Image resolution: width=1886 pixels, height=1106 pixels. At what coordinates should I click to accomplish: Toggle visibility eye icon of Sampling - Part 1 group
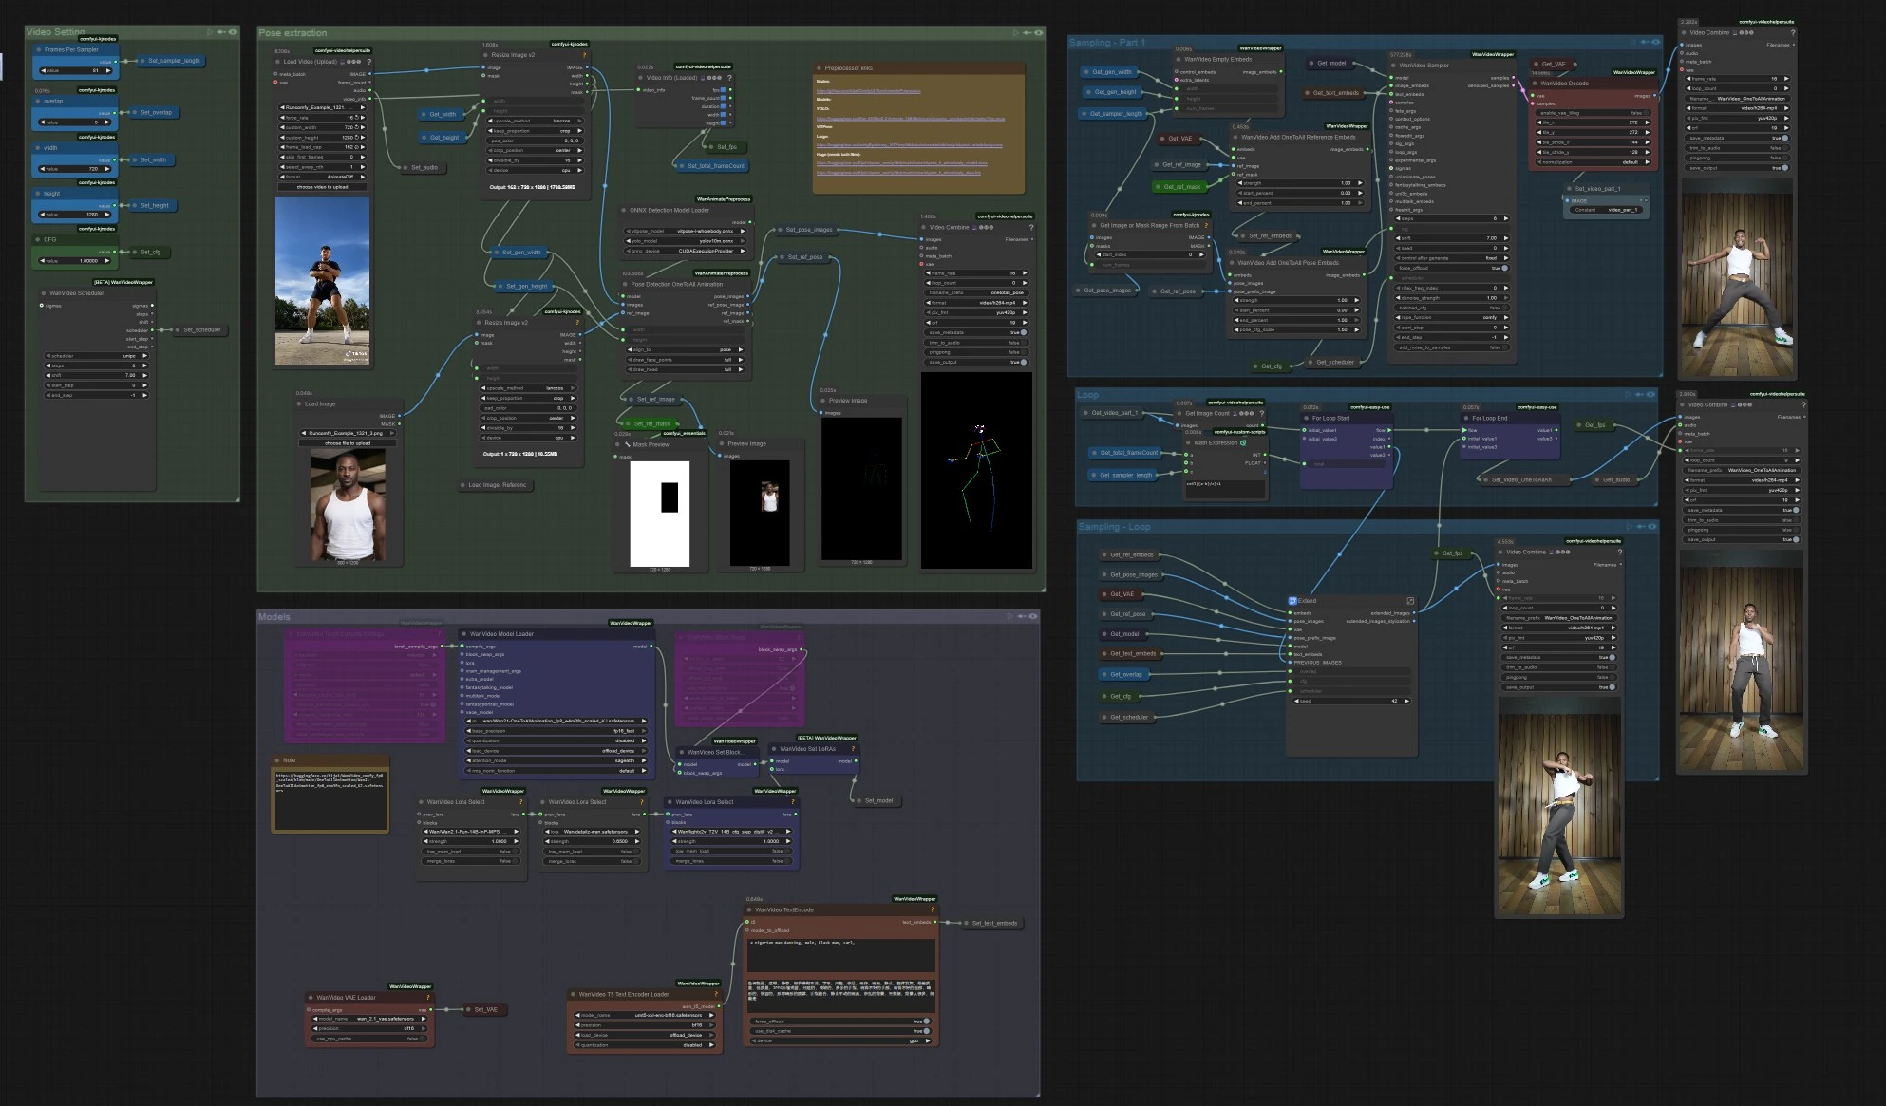click(x=1656, y=42)
